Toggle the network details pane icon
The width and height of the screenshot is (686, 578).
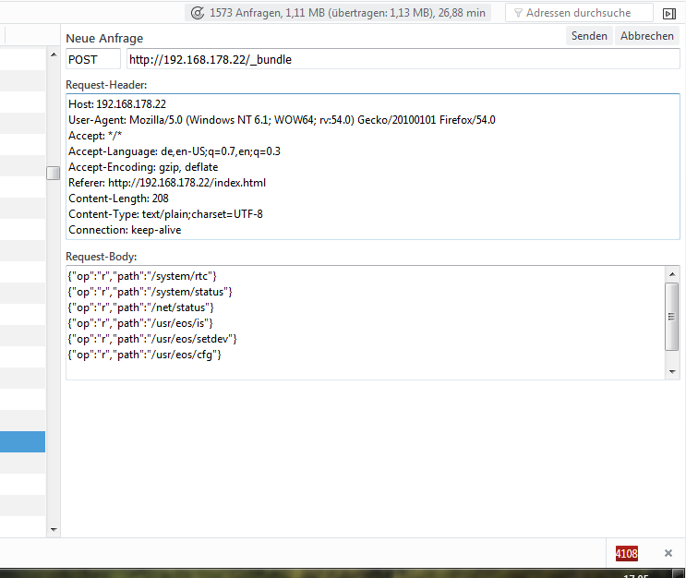click(669, 14)
